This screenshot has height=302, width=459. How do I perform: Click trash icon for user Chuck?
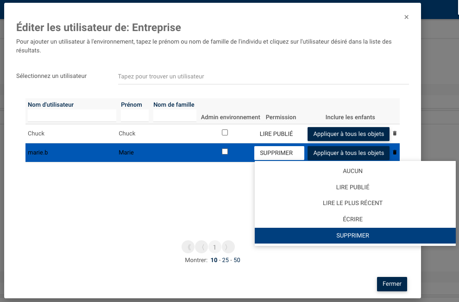pos(395,134)
